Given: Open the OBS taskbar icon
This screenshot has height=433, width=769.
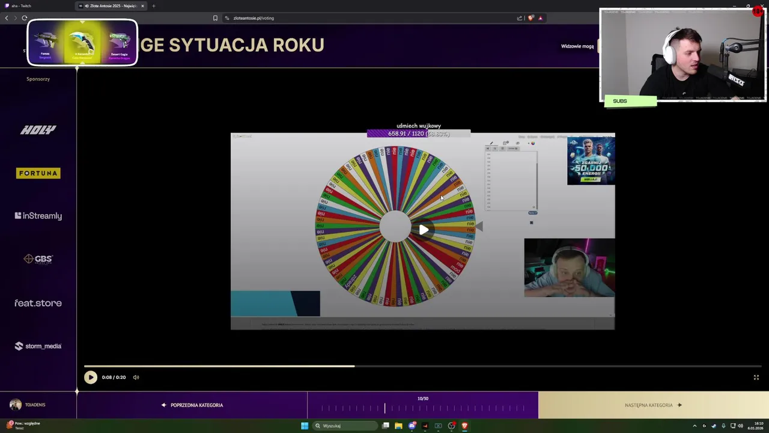Looking at the screenshot, I should coord(451,426).
